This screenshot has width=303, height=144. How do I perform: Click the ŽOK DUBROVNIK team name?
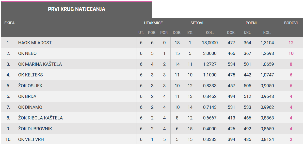(x=35, y=129)
